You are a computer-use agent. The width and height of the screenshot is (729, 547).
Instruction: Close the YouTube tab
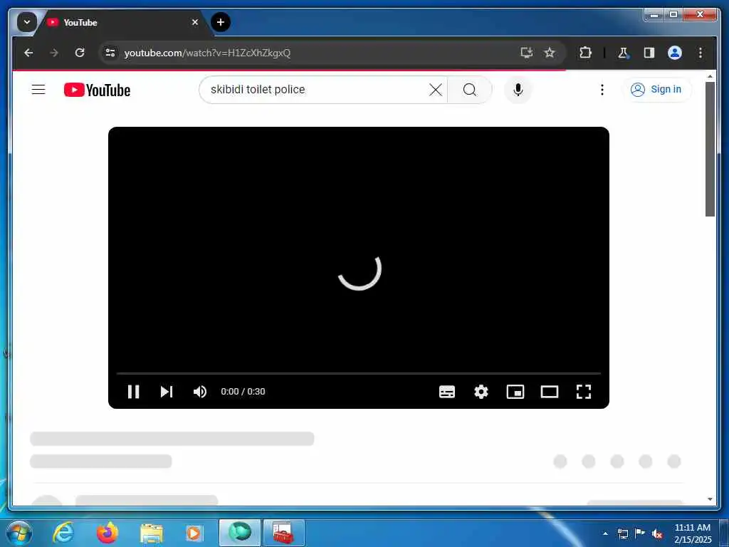(x=195, y=22)
